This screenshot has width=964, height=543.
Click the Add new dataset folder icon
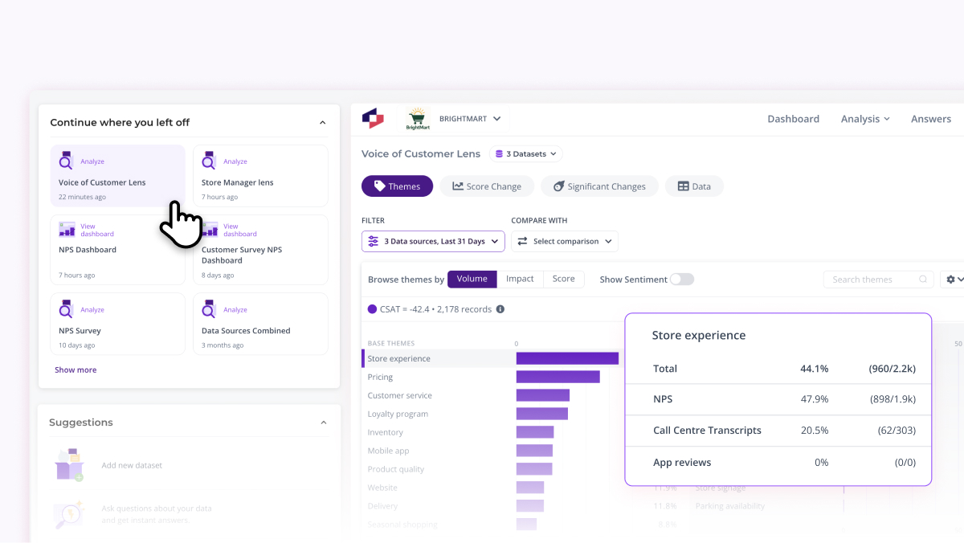68,465
